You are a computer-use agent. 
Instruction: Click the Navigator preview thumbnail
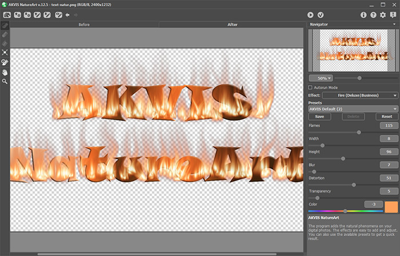pyautogui.click(x=354, y=50)
